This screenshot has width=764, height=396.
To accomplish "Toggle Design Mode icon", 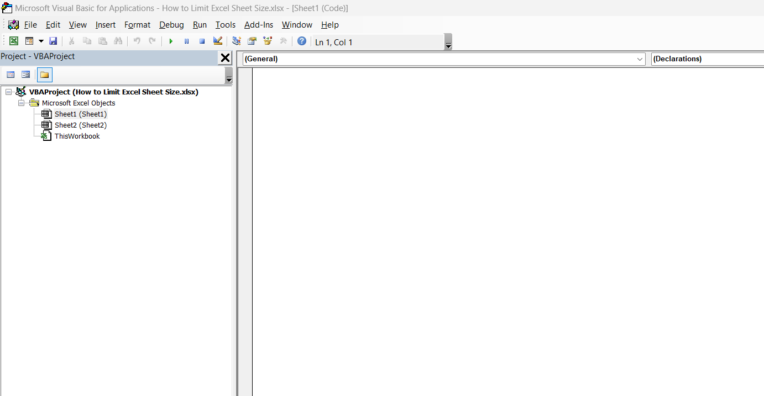I will [217, 41].
